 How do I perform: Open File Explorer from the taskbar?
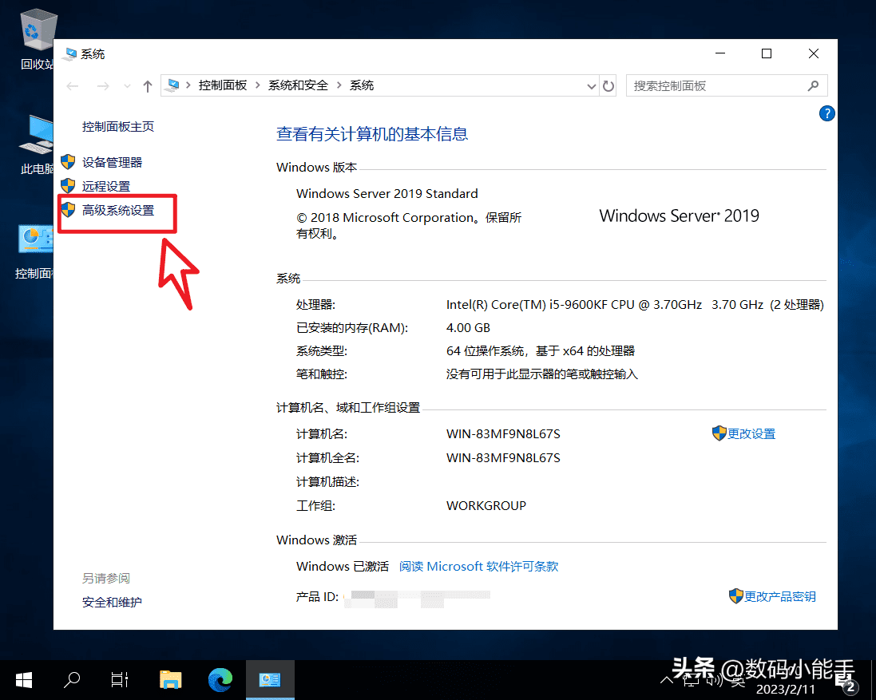(171, 679)
